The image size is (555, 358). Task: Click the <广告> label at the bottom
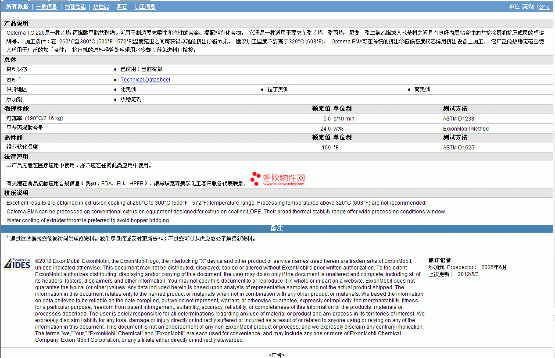tap(276, 355)
